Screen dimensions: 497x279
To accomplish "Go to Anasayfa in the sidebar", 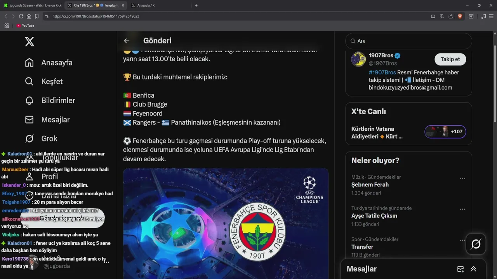I will pyautogui.click(x=49, y=62).
